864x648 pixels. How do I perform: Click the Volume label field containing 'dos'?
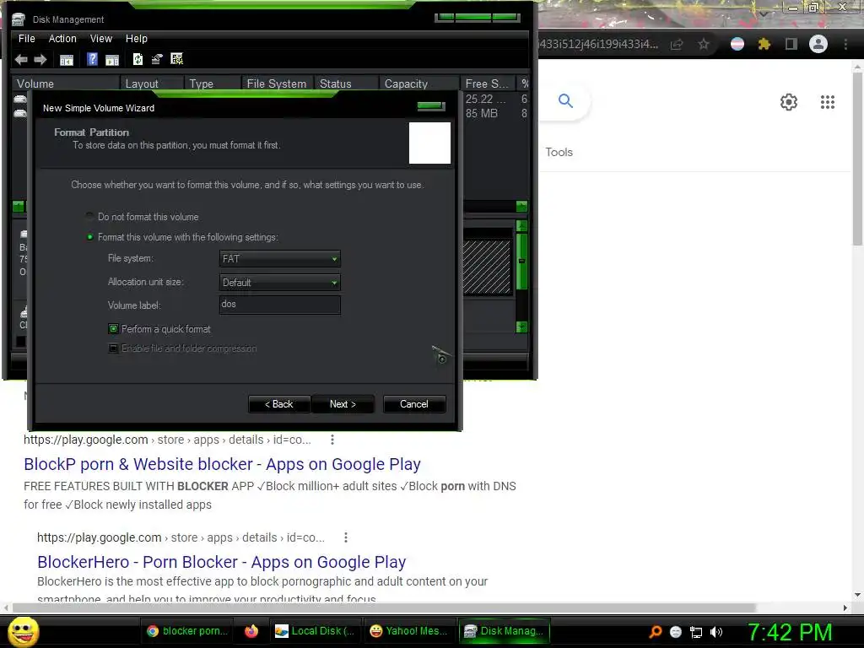[280, 305]
